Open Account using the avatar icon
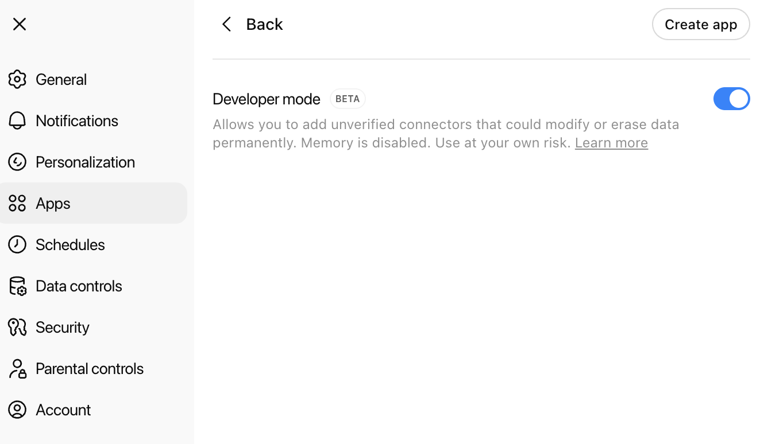The height and width of the screenshot is (444, 760). tap(17, 410)
